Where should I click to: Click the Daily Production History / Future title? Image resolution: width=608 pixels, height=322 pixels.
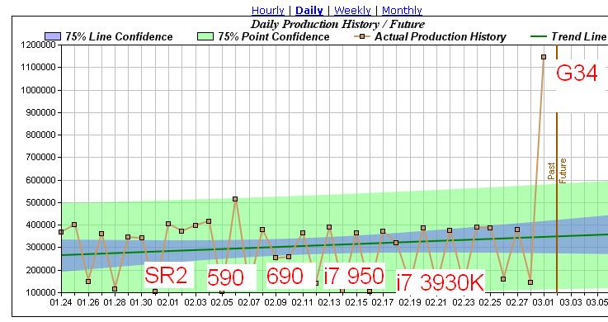[x=337, y=24]
